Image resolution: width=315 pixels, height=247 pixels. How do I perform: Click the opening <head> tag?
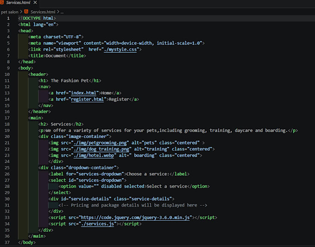click(26, 31)
